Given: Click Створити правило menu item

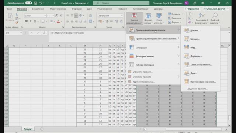Looking at the screenshot, I should coord(153,72).
